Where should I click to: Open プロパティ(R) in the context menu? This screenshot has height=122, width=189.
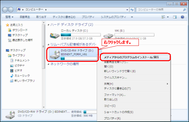112,118
